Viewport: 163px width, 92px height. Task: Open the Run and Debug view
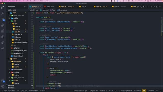3,25
